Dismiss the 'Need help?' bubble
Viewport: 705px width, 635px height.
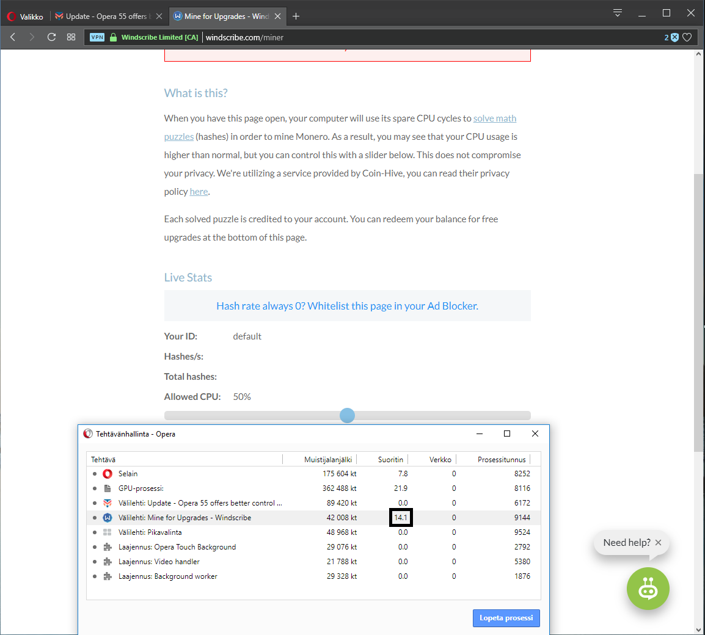tap(658, 542)
